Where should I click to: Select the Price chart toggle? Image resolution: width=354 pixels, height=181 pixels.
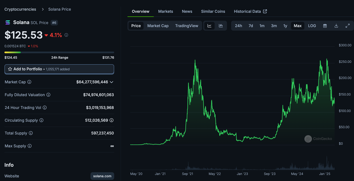[x=136, y=26]
